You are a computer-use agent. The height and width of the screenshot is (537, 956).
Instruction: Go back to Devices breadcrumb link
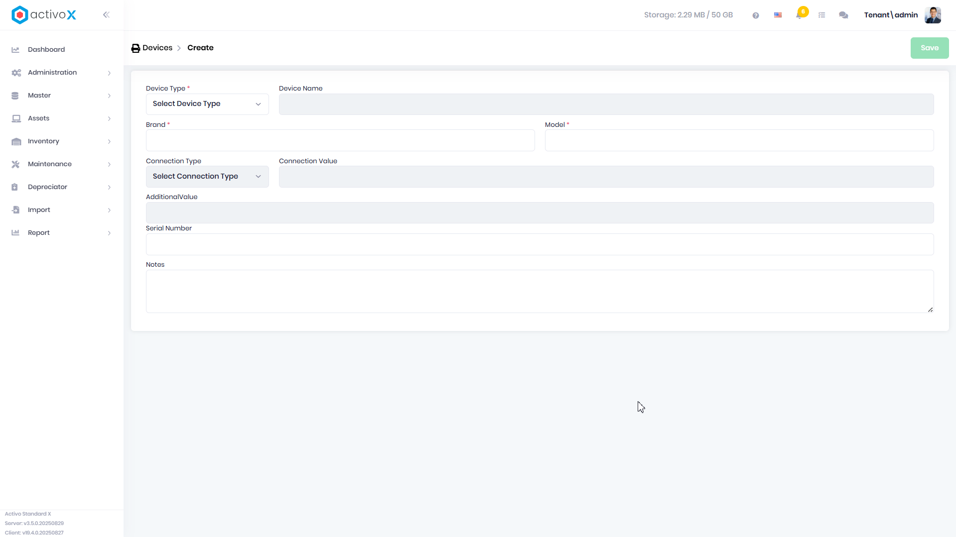pos(157,48)
